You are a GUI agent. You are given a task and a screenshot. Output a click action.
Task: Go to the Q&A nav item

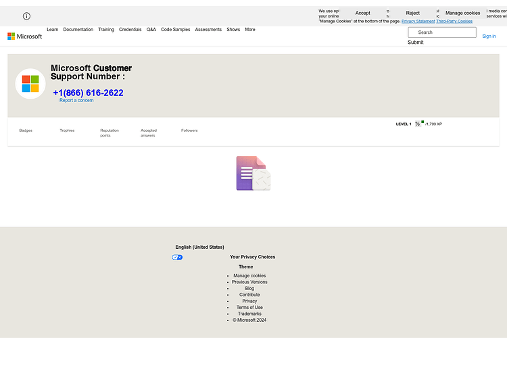point(151,30)
